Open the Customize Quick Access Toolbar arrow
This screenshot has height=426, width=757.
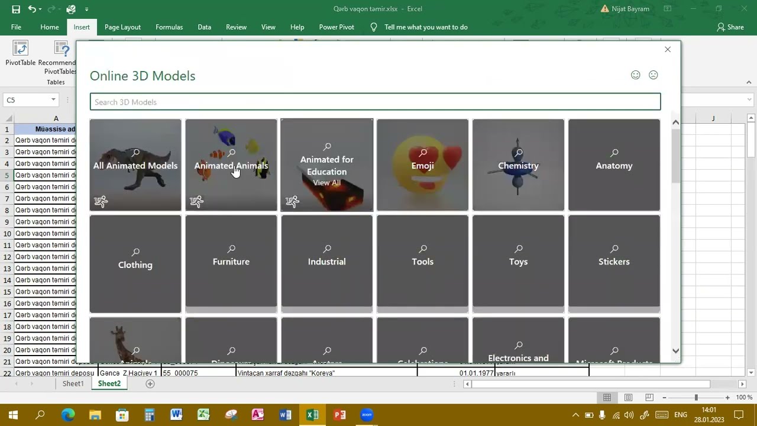86,9
